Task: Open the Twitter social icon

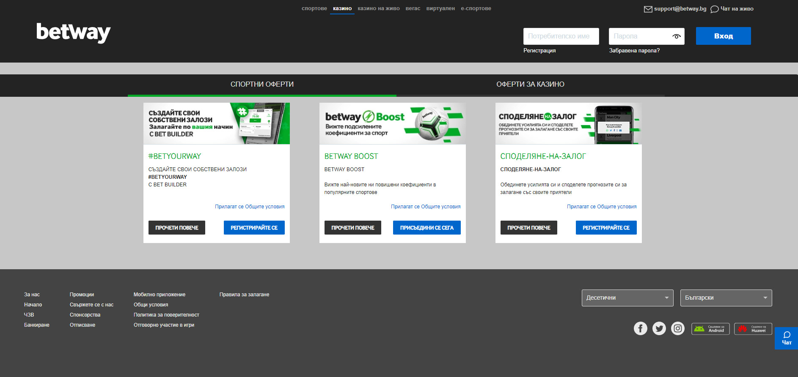Action: pos(659,328)
